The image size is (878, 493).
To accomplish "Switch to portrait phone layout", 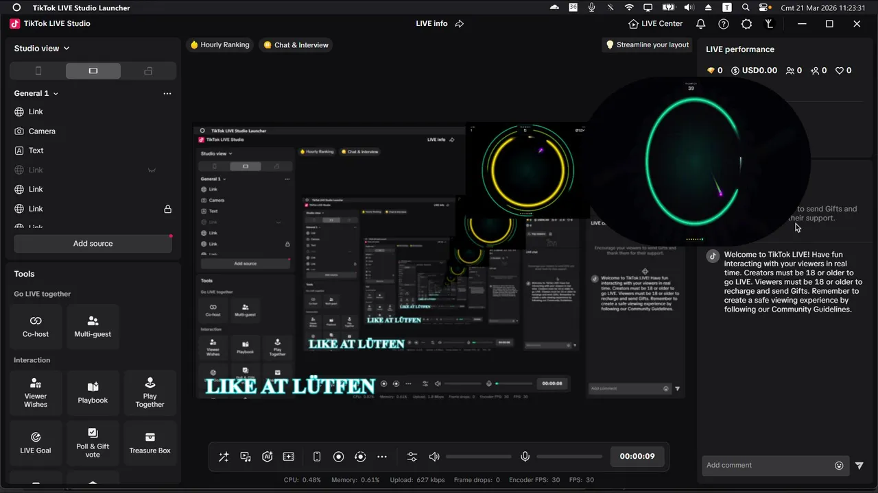I will coord(38,71).
